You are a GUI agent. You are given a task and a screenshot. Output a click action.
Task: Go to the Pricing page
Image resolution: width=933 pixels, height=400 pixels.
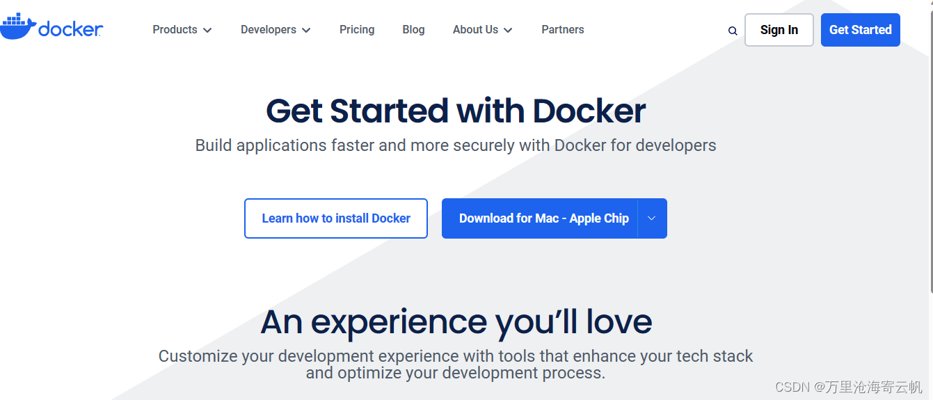(357, 30)
